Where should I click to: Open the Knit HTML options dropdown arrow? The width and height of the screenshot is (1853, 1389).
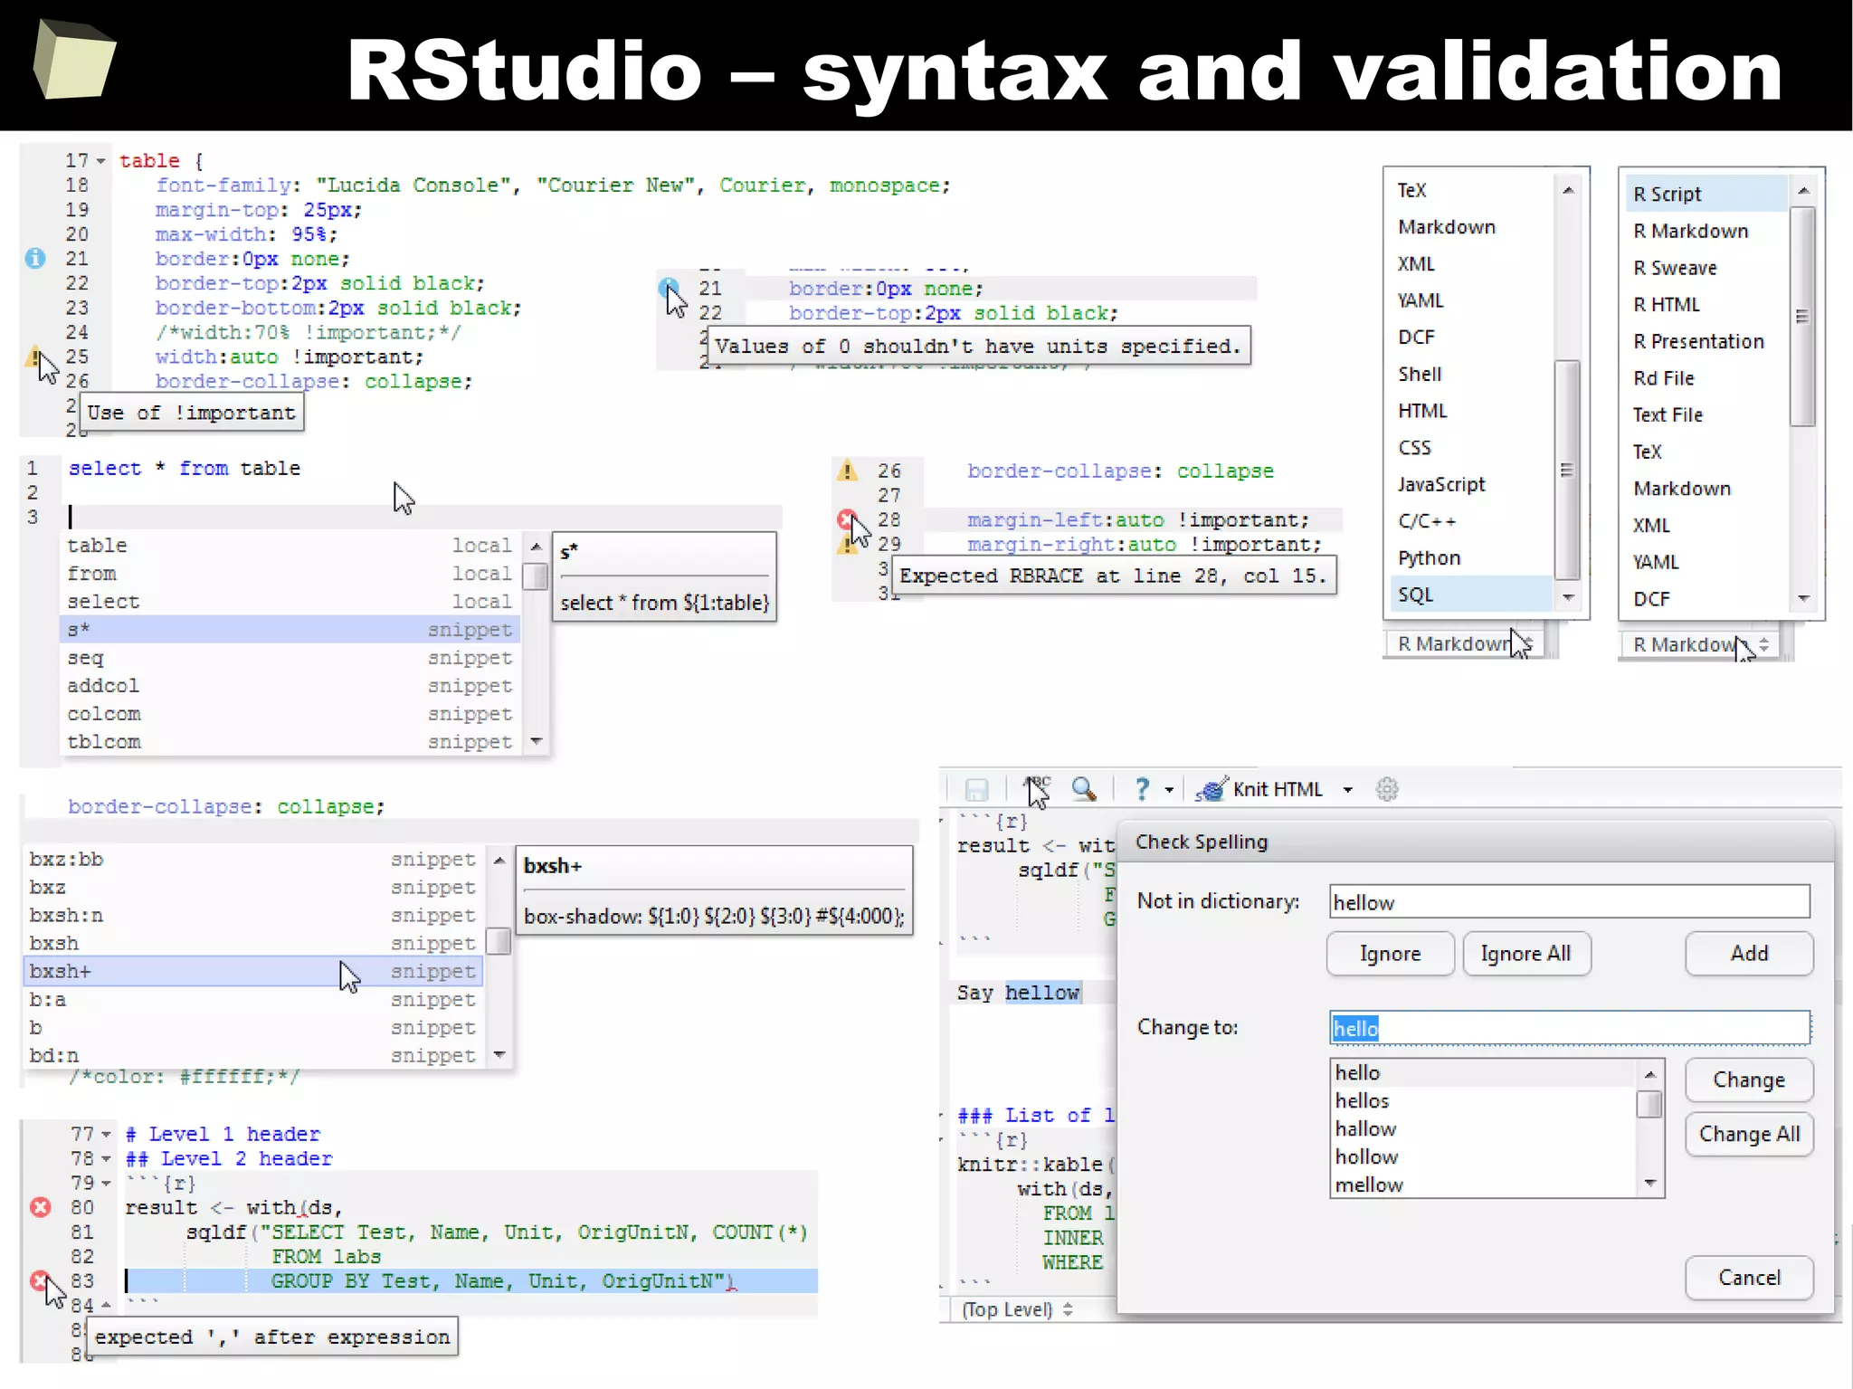1347,790
